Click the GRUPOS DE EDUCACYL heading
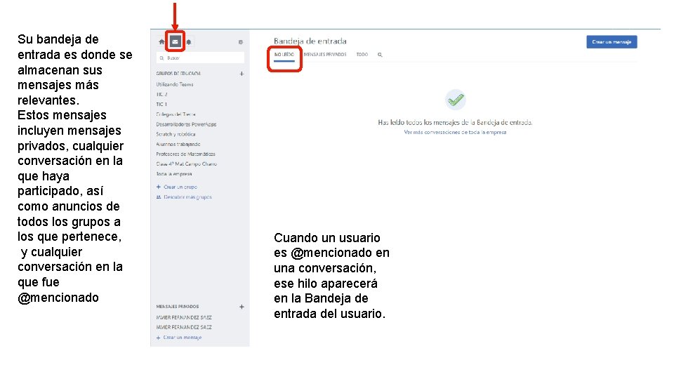 (178, 74)
